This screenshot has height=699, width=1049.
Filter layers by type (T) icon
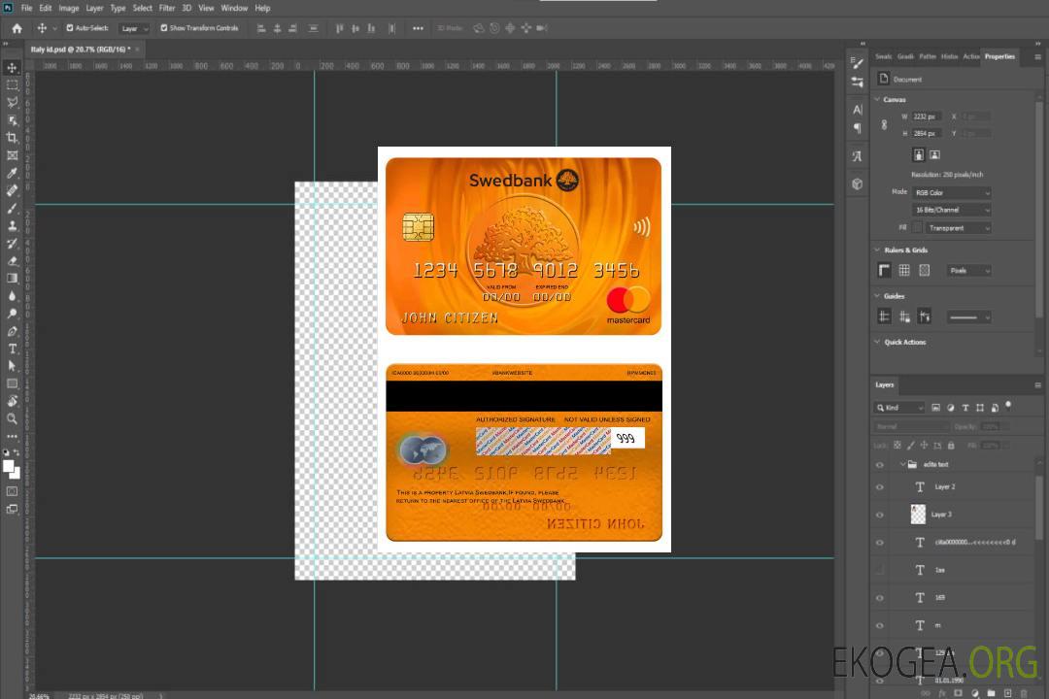[x=965, y=408]
